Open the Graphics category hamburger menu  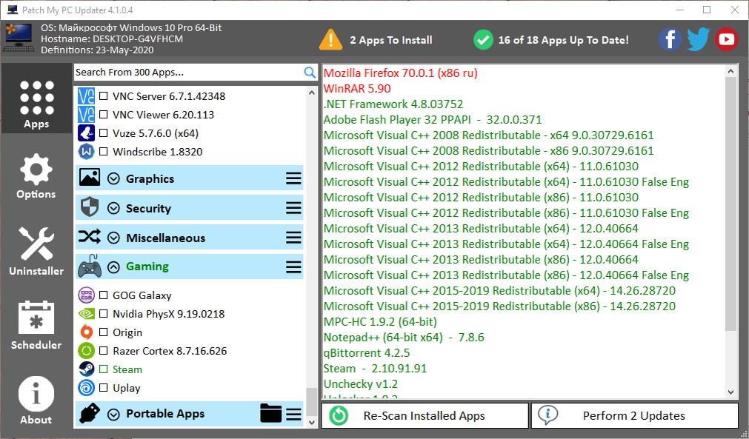pos(293,178)
